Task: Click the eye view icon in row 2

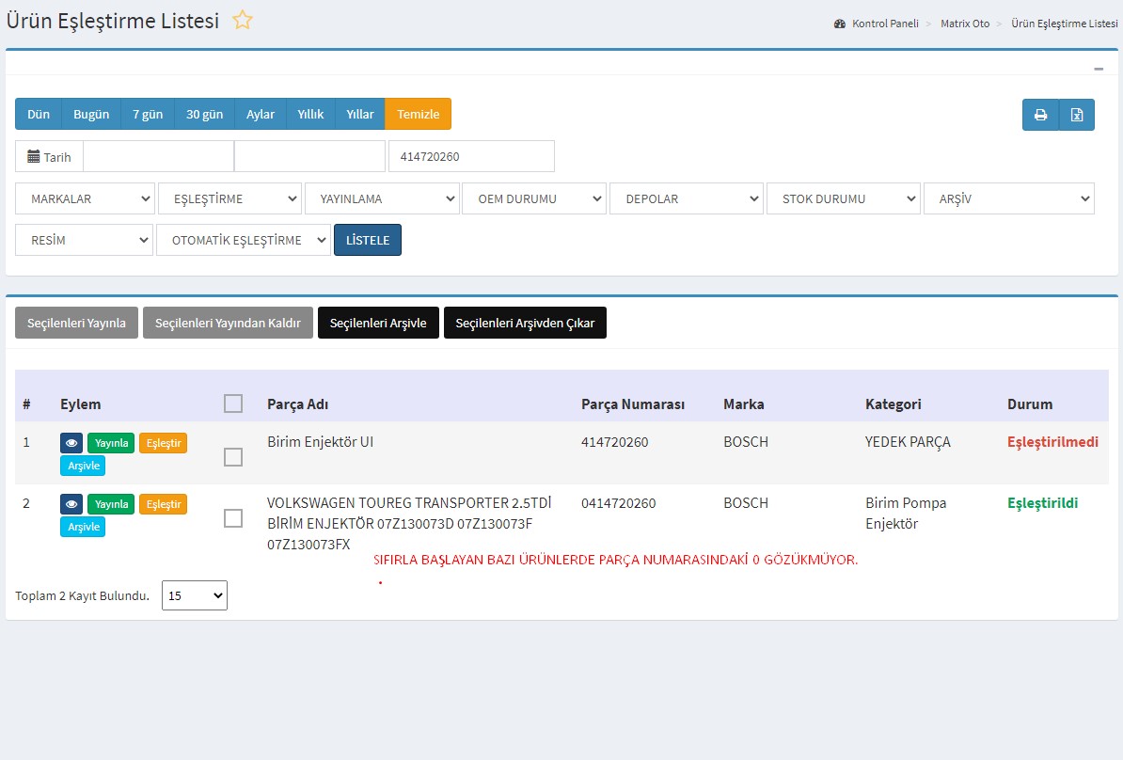Action: coord(71,504)
